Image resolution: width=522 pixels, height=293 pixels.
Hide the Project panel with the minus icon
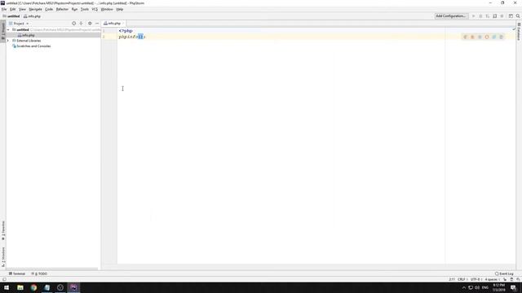pyautogui.click(x=97, y=24)
